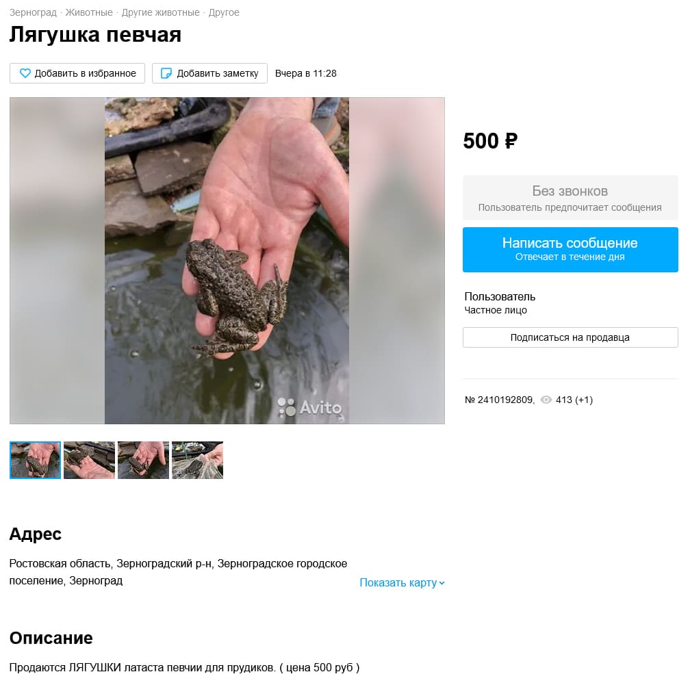This screenshot has width=690, height=685.
Task: Click the note icon beside Добавить заметку
Action: click(x=166, y=73)
